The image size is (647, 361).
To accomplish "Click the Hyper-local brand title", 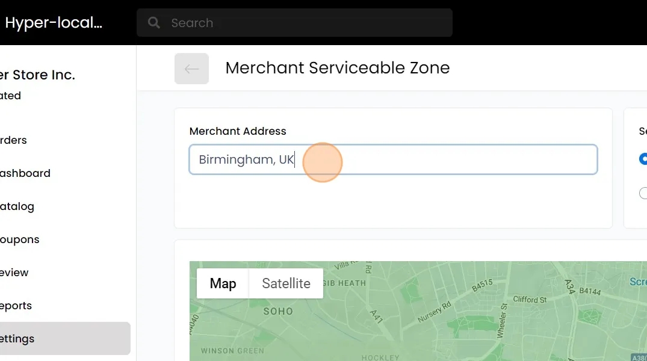I will pos(54,23).
